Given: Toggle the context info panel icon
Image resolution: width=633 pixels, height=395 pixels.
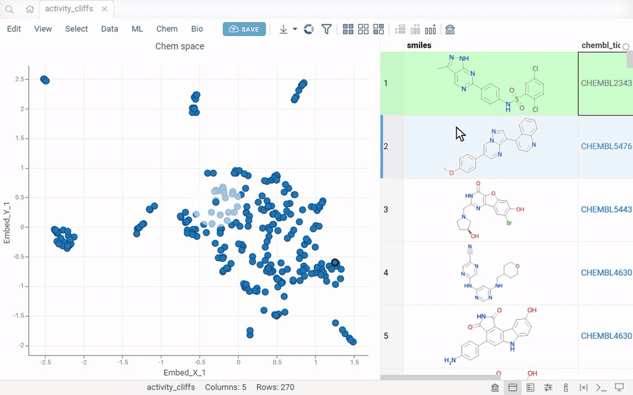Looking at the screenshot, I should (x=566, y=387).
